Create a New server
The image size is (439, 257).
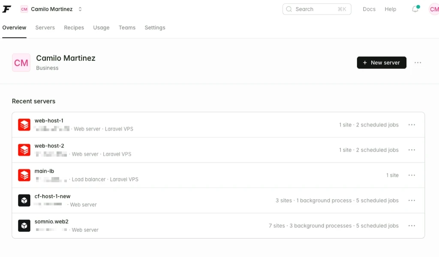tap(381, 63)
